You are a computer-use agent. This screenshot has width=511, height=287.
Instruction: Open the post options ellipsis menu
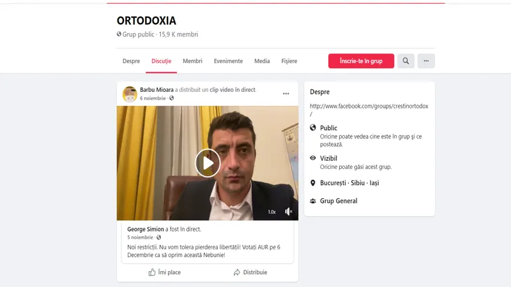tap(286, 94)
